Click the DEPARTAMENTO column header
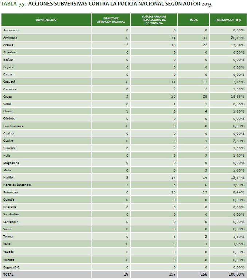This screenshot has width=247, height=279. (x=46, y=20)
